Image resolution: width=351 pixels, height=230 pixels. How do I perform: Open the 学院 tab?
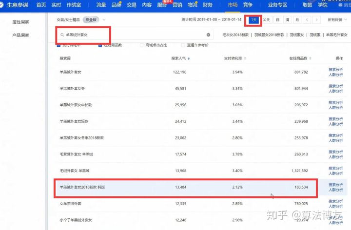(322, 5)
